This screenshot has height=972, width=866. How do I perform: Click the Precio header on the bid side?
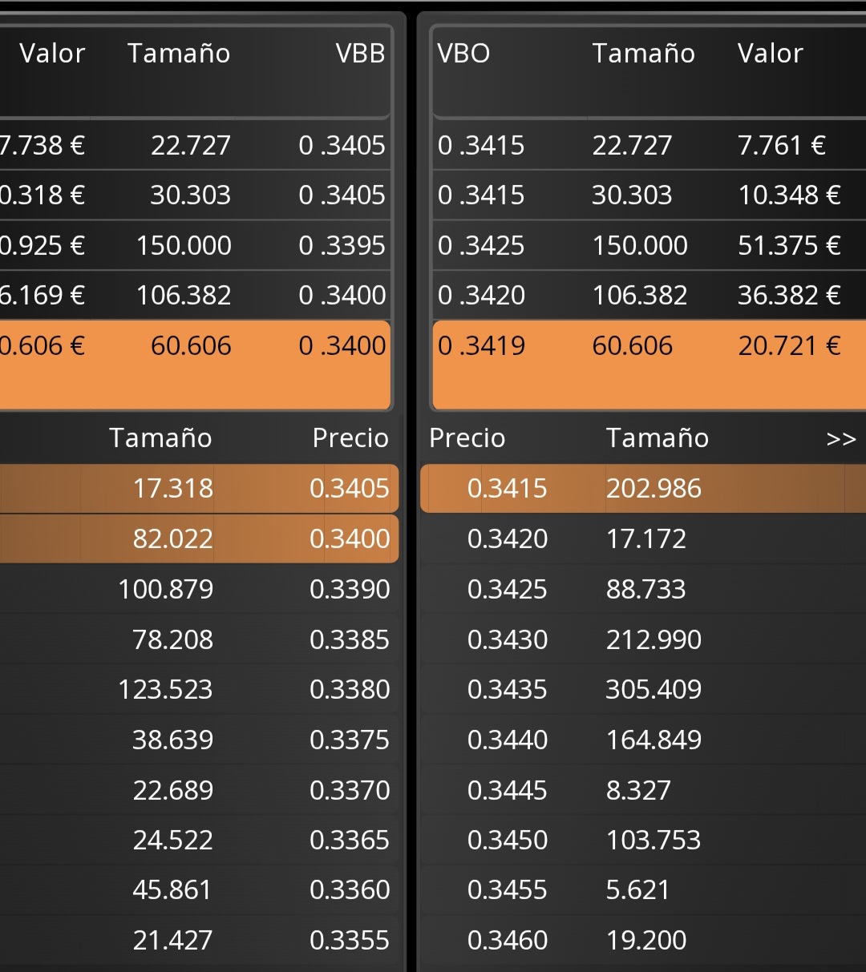tap(350, 438)
